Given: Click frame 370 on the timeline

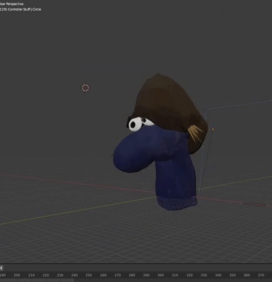Looking at the screenshot, I should 261,275.
